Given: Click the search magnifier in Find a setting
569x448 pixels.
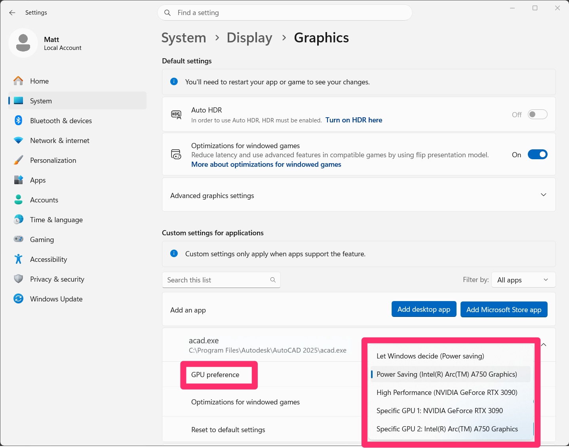Looking at the screenshot, I should click(167, 13).
